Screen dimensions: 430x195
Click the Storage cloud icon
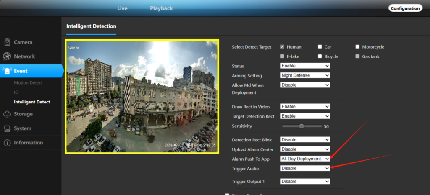point(7,114)
